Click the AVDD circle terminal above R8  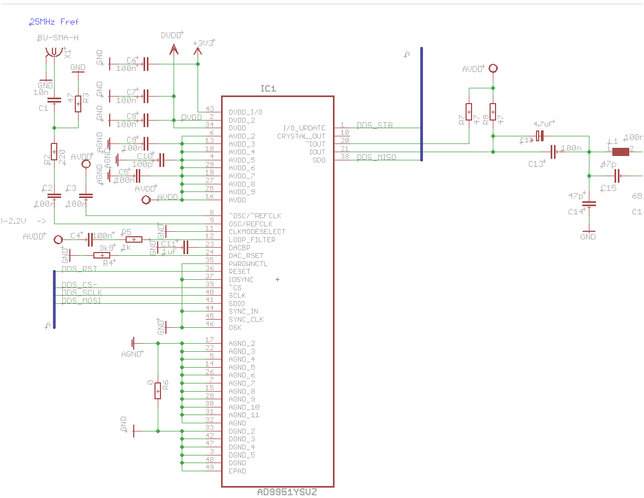[x=493, y=69]
